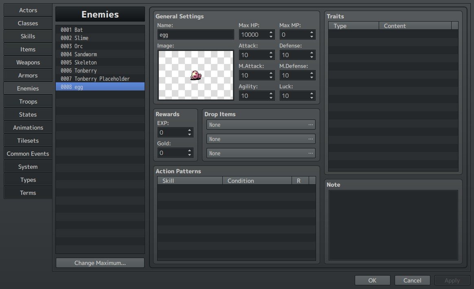The height and width of the screenshot is (289, 474).
Task: Confirm changes with the OK button
Action: (x=373, y=280)
